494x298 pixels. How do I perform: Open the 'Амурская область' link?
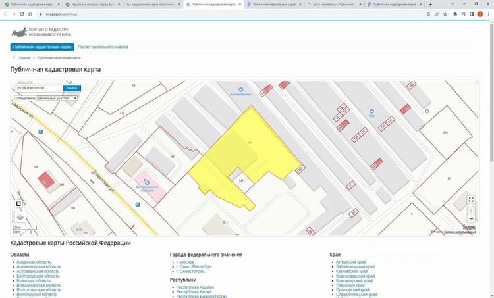point(34,262)
